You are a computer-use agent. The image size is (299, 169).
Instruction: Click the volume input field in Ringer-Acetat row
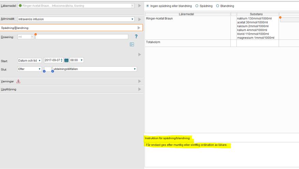(289, 20)
